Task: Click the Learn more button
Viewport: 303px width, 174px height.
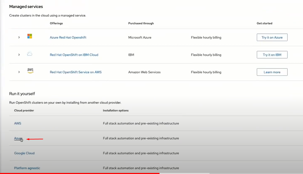Action: point(272,72)
